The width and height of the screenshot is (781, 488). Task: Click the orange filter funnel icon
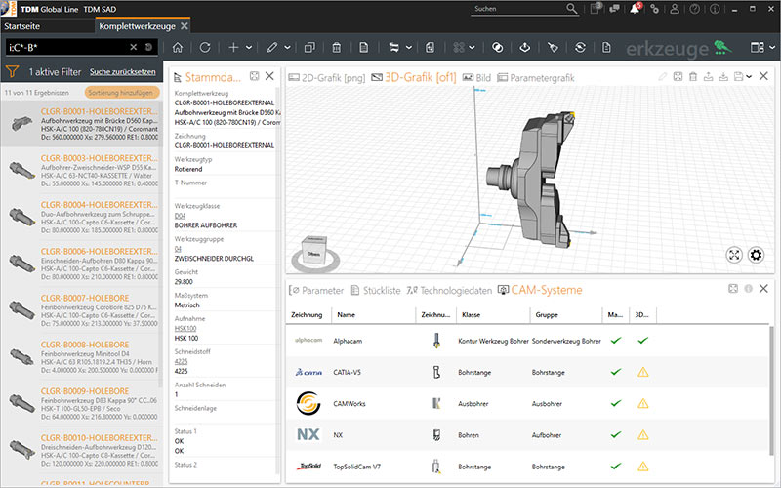(12, 71)
